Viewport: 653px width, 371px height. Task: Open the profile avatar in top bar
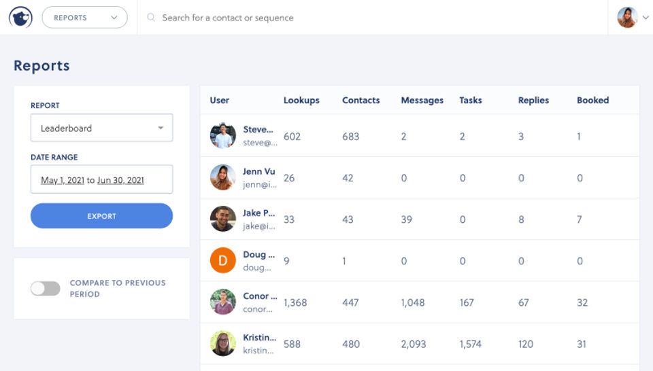click(x=628, y=18)
